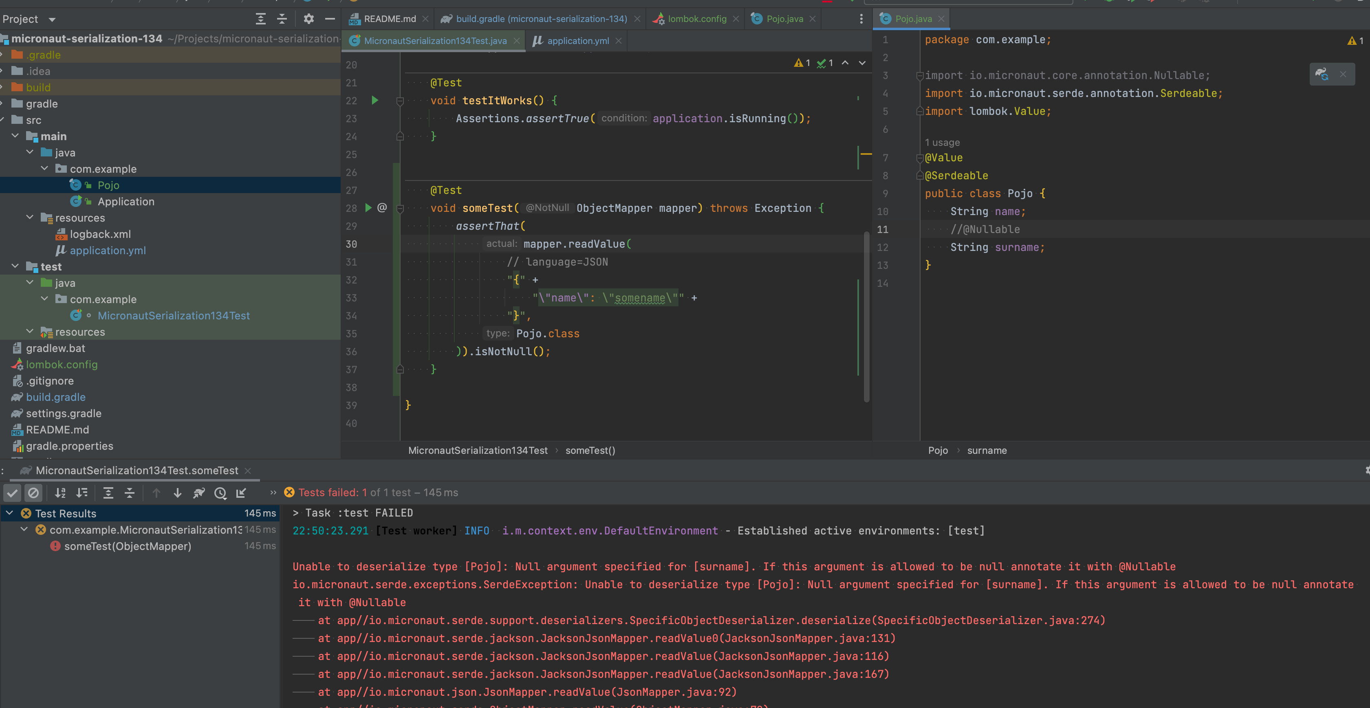Sort test results by duration
Viewport: 1370px width, 708px height.
[x=82, y=493]
